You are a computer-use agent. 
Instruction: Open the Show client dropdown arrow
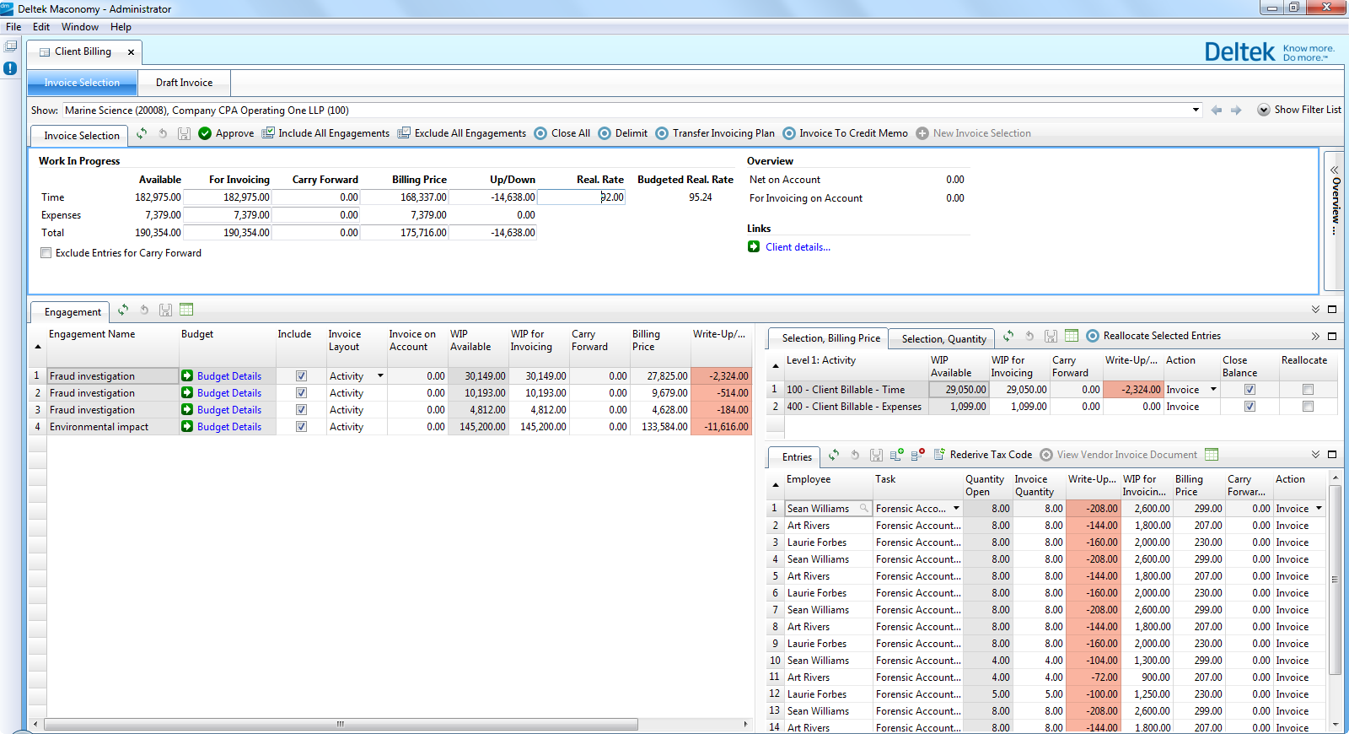point(1196,110)
